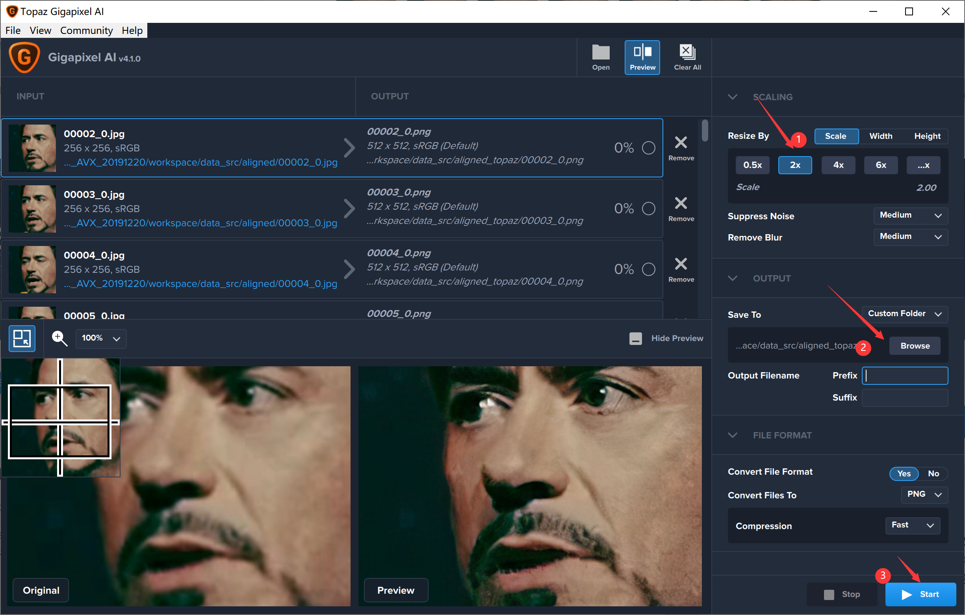Open the Help menu
The image size is (965, 615).
pos(132,30)
